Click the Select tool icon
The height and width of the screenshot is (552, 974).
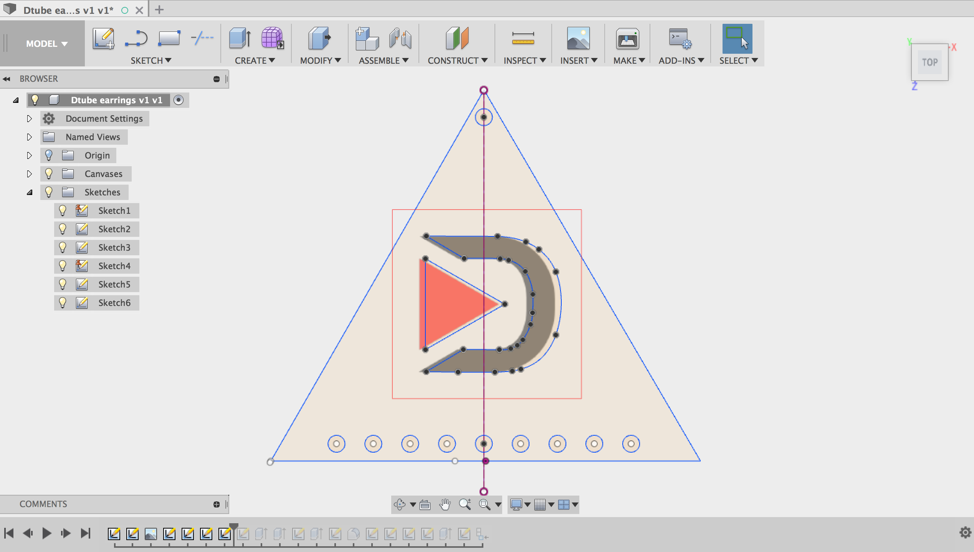click(737, 38)
